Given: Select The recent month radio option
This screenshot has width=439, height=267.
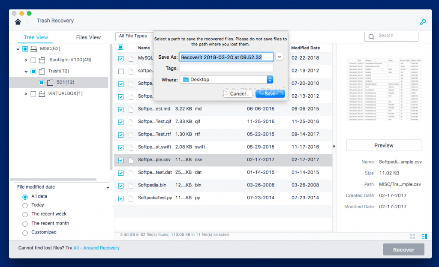Looking at the screenshot, I should tap(25, 224).
